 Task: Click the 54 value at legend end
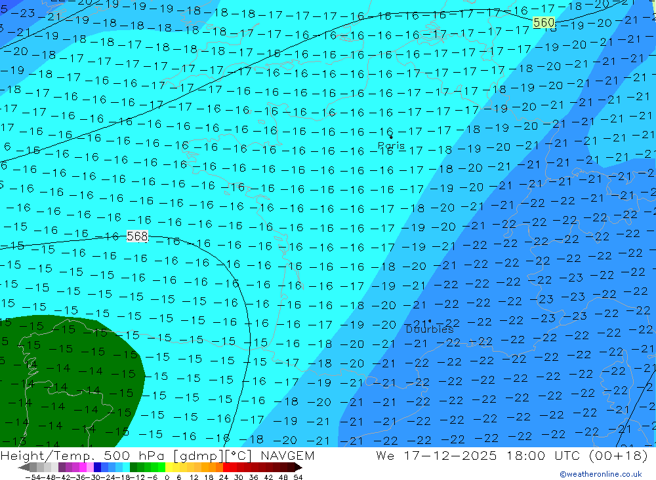pos(298,477)
